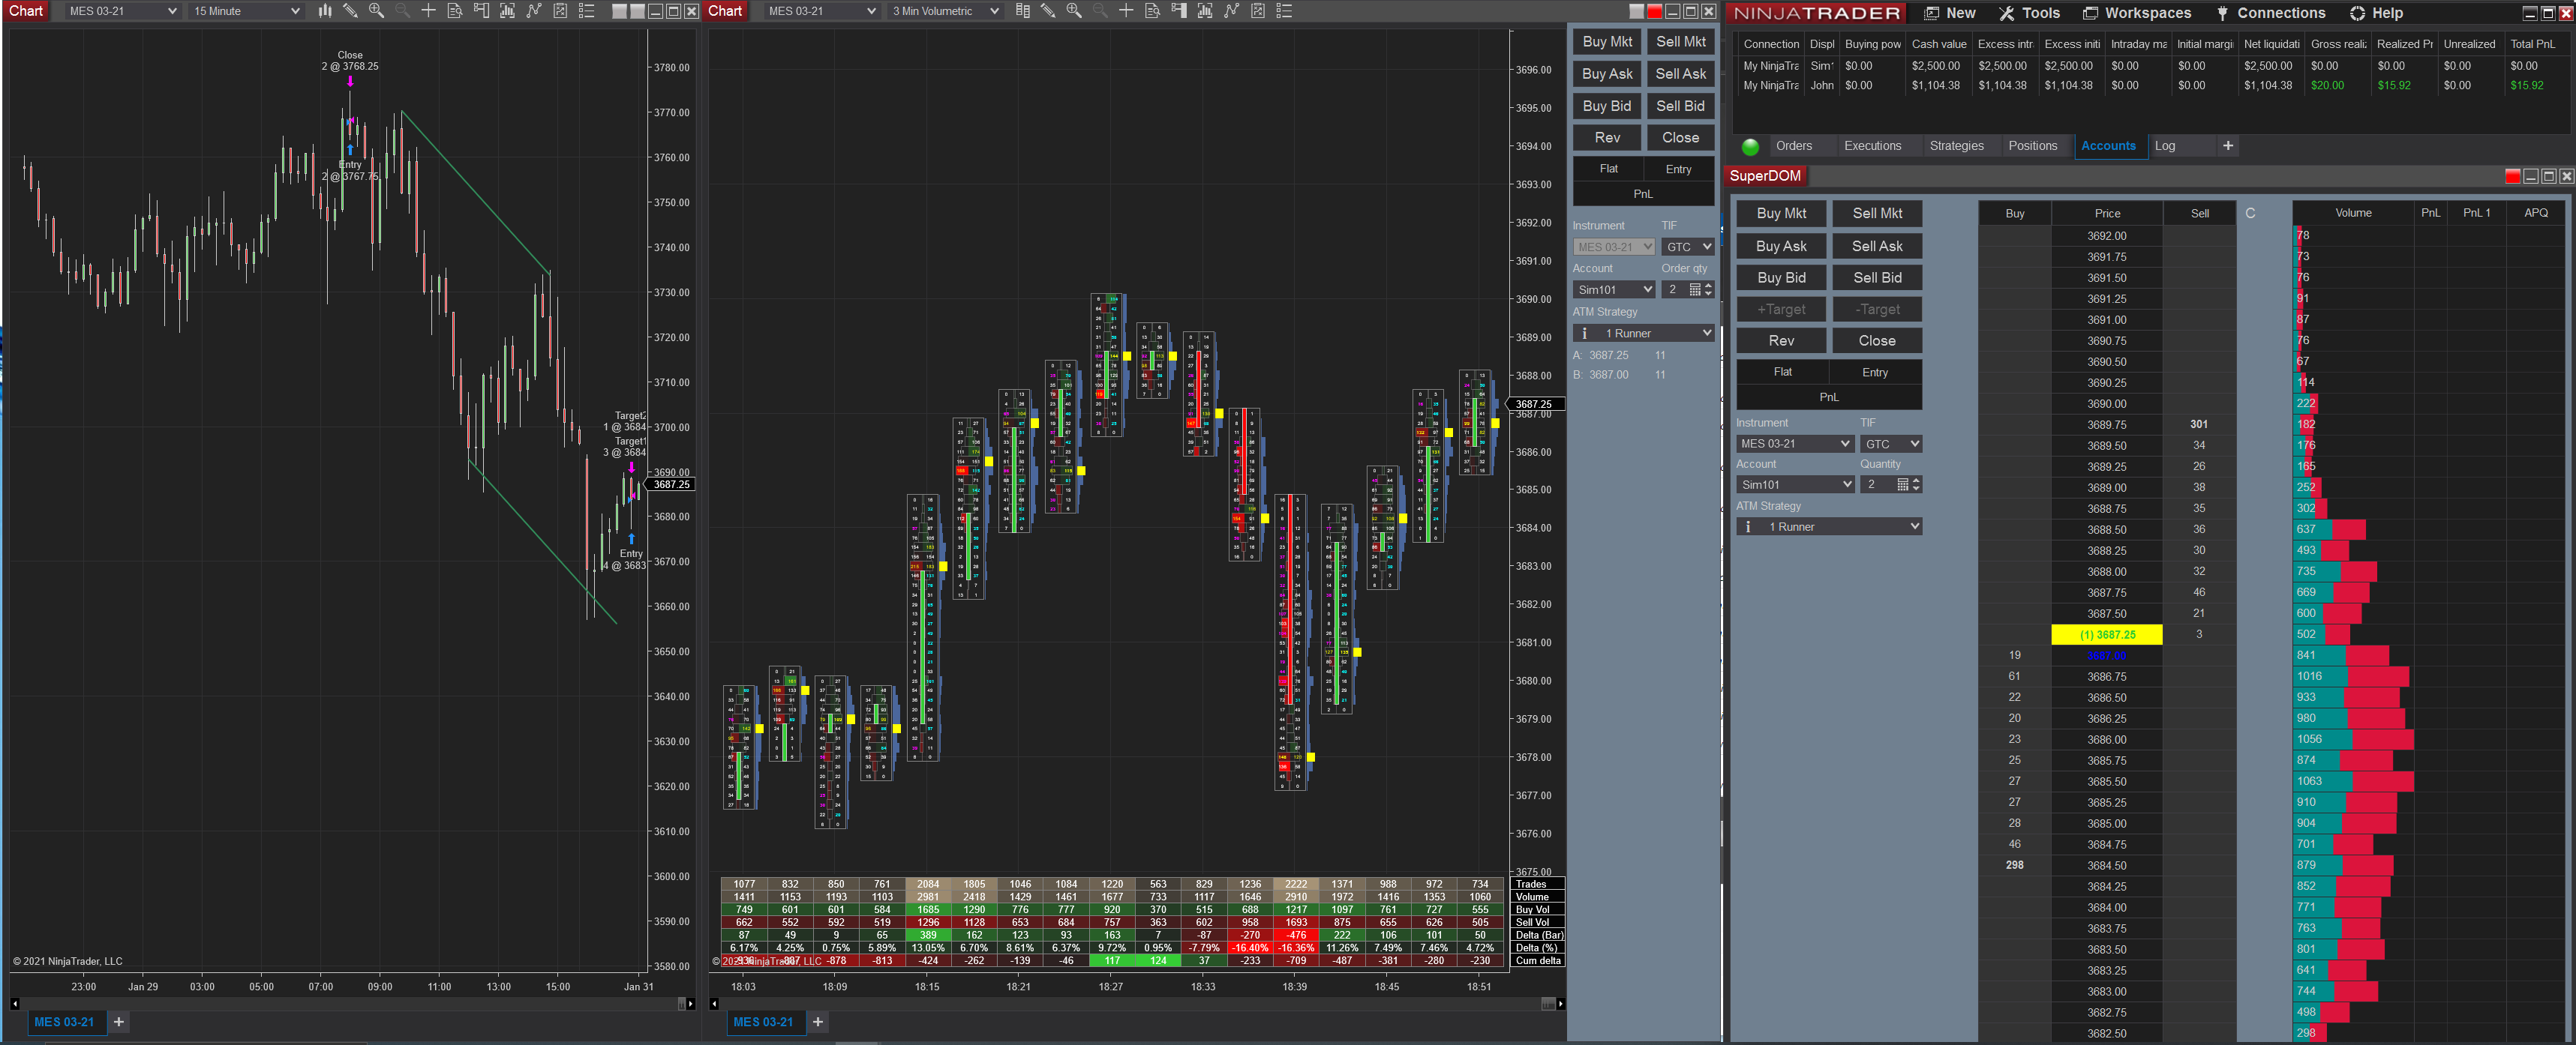
Task: Click Rev in Chart Trader
Action: tap(1607, 138)
